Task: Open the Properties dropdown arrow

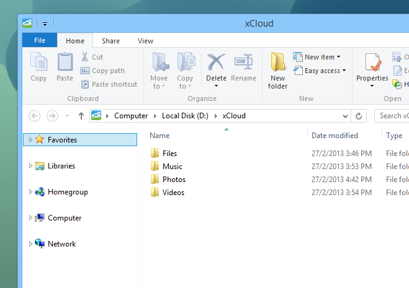Action: (372, 86)
